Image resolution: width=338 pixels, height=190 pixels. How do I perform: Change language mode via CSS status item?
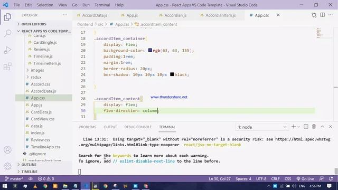288,179
